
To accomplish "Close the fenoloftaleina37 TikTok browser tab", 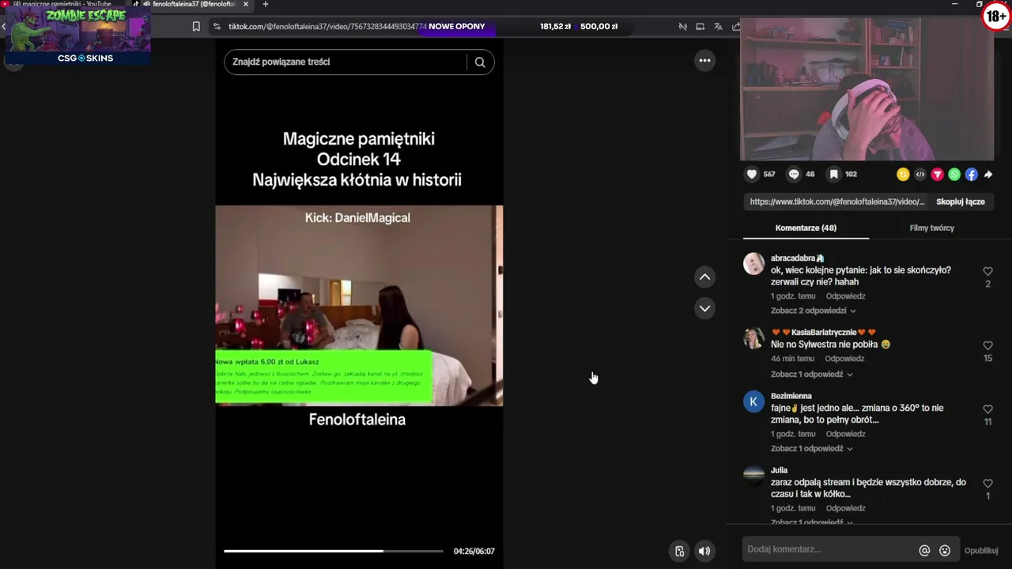I will pos(246,4).
